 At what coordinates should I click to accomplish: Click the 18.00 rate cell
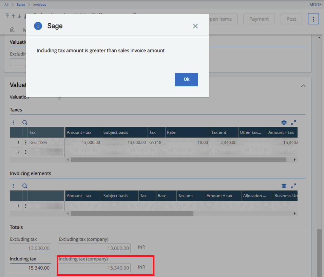[x=187, y=142]
